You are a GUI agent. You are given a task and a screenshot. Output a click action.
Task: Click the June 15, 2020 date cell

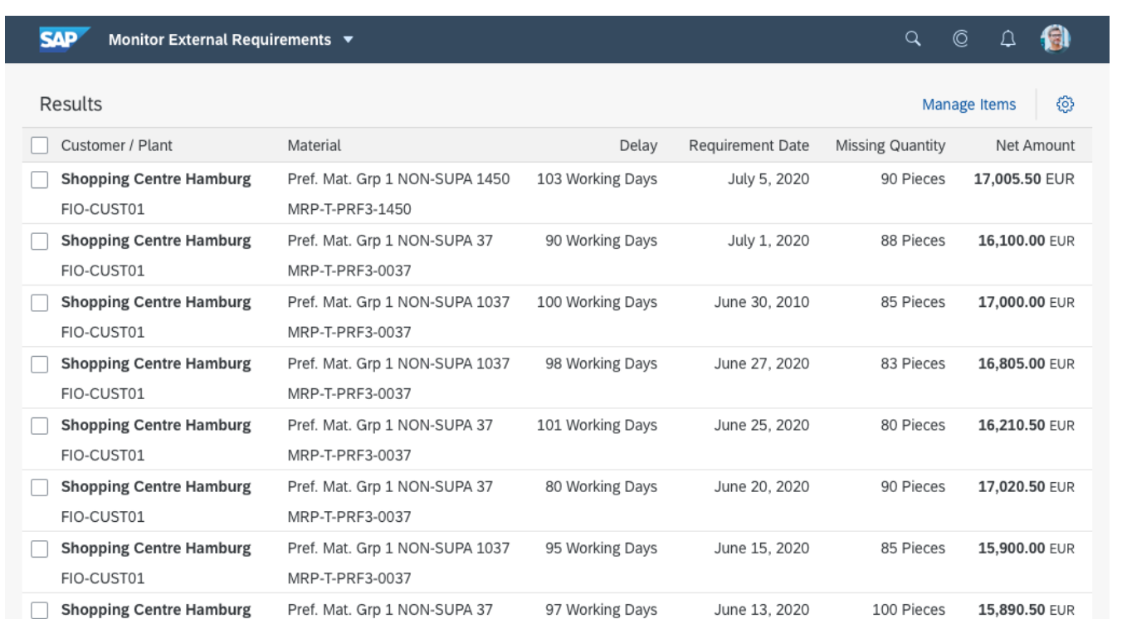coord(761,547)
